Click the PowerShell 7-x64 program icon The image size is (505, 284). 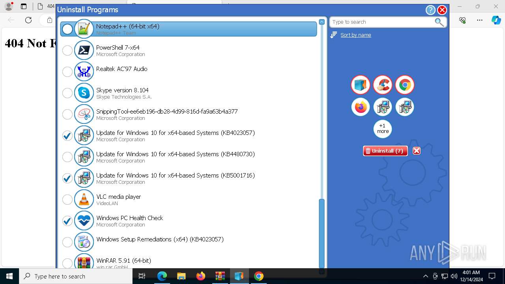click(84, 50)
